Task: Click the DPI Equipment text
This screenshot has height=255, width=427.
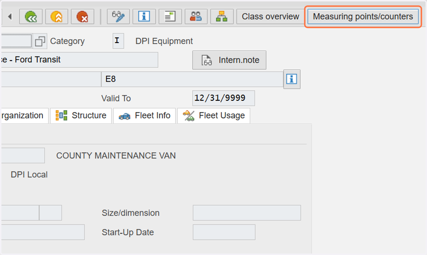Action: [x=164, y=41]
